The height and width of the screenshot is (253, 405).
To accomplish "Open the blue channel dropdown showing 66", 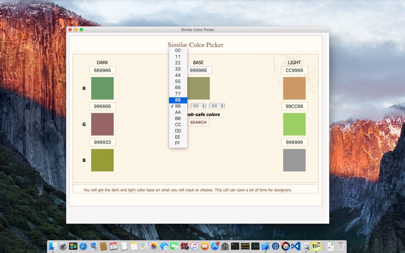I will click(217, 106).
